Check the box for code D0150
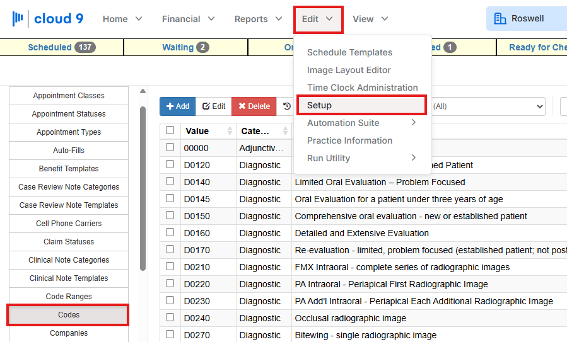This screenshot has height=342, width=567. (170, 215)
